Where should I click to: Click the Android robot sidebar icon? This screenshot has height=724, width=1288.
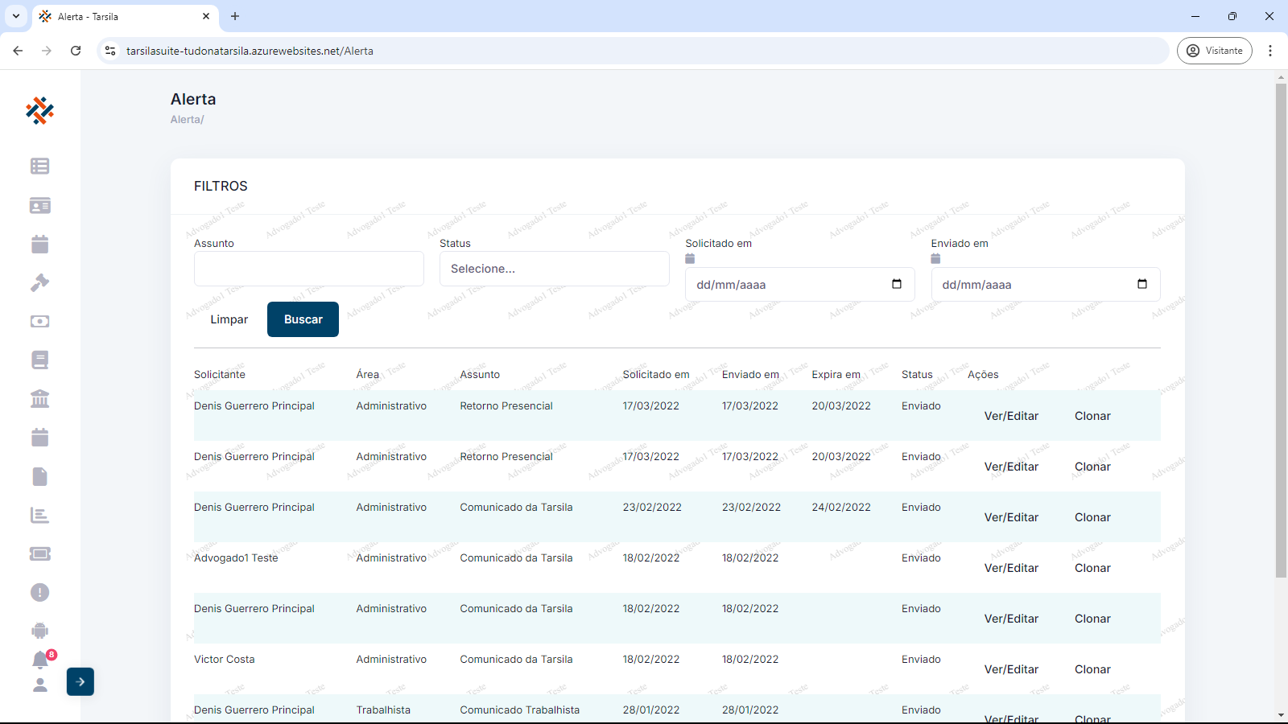click(x=39, y=631)
